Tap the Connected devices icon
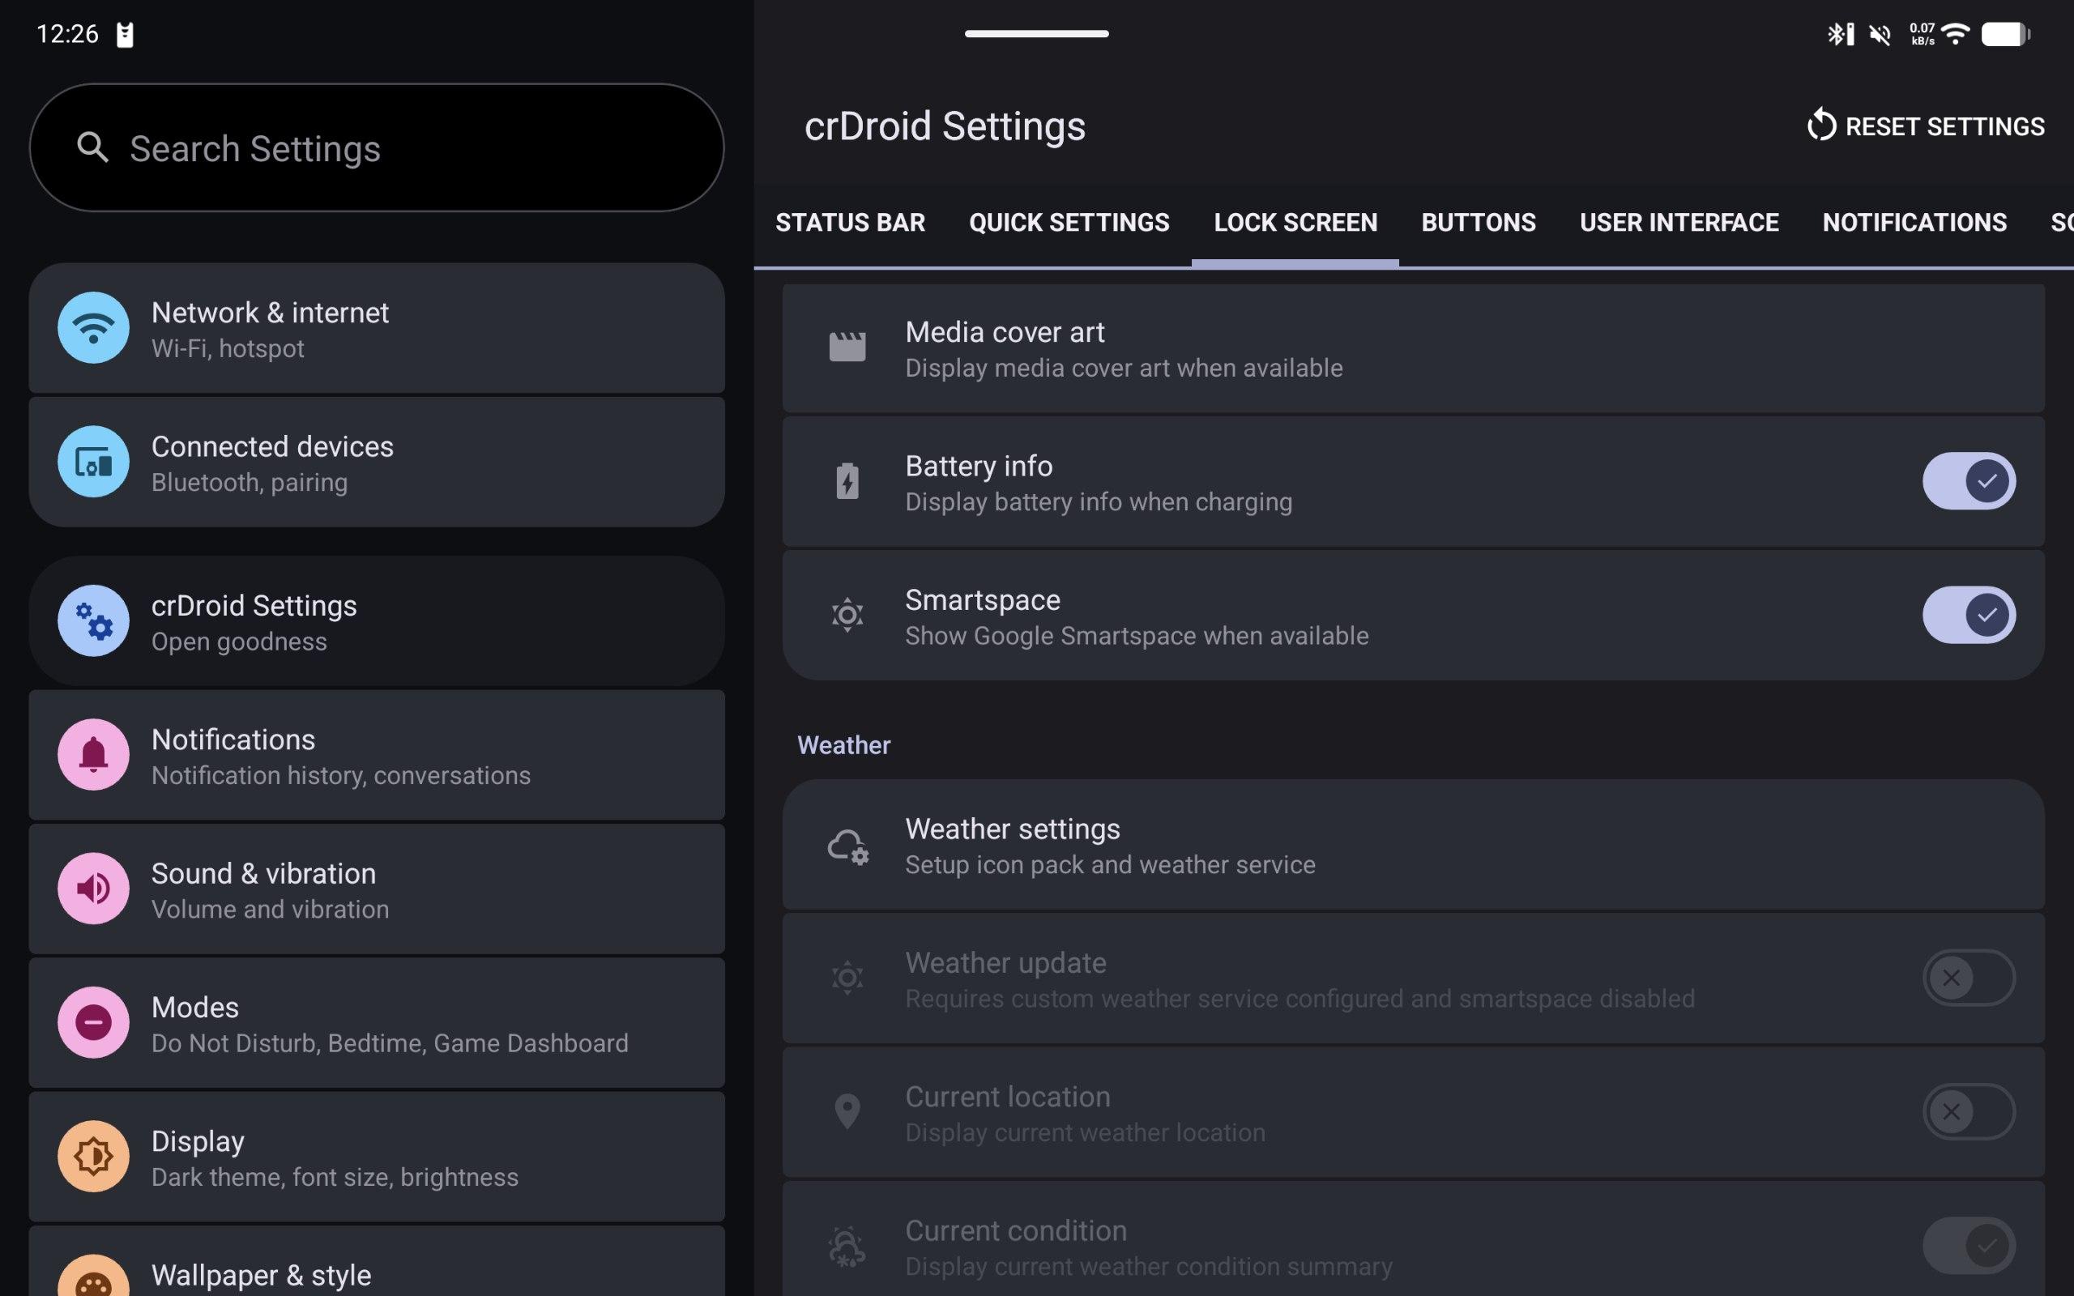2074x1296 pixels. [x=93, y=462]
